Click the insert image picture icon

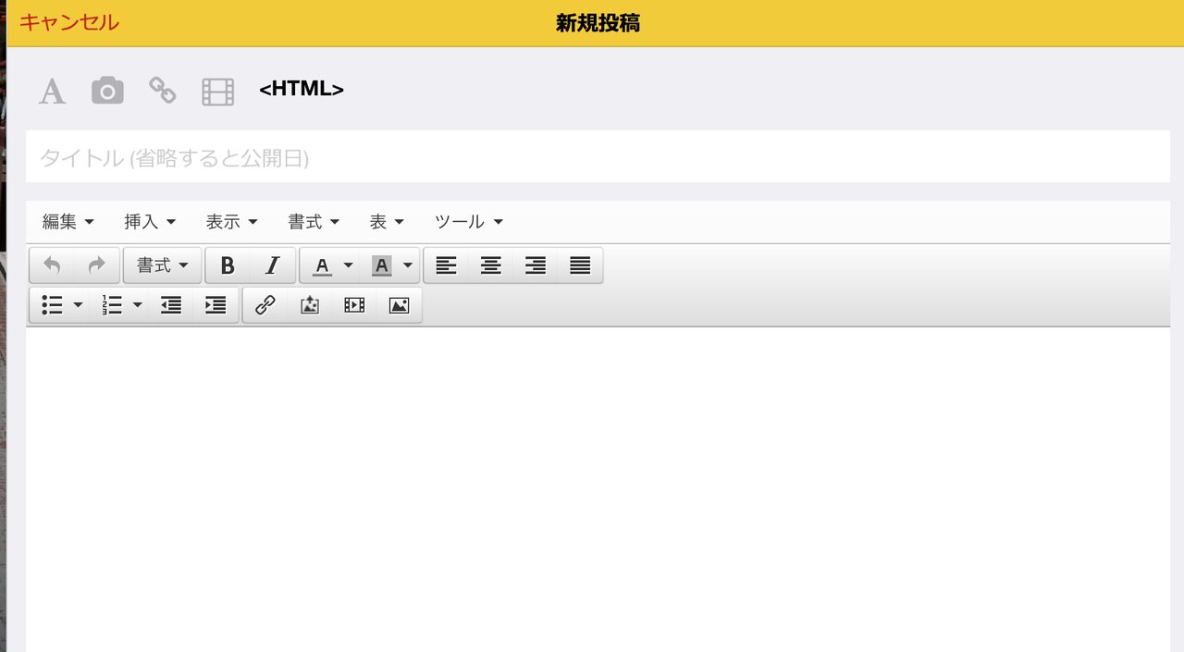pos(399,305)
